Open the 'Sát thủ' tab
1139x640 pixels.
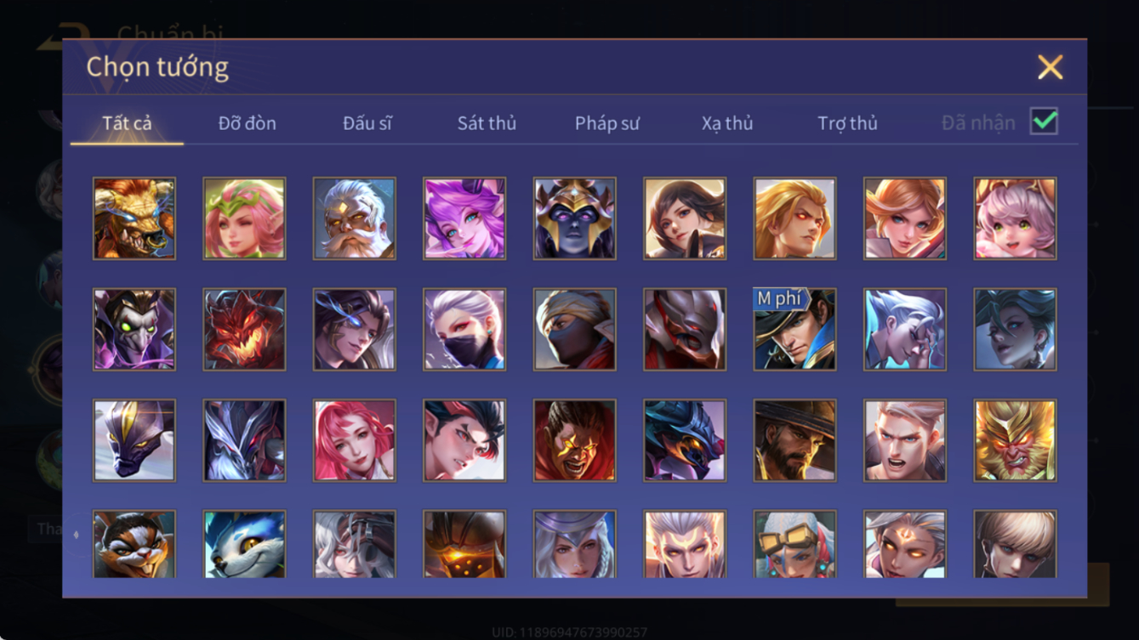tap(487, 123)
